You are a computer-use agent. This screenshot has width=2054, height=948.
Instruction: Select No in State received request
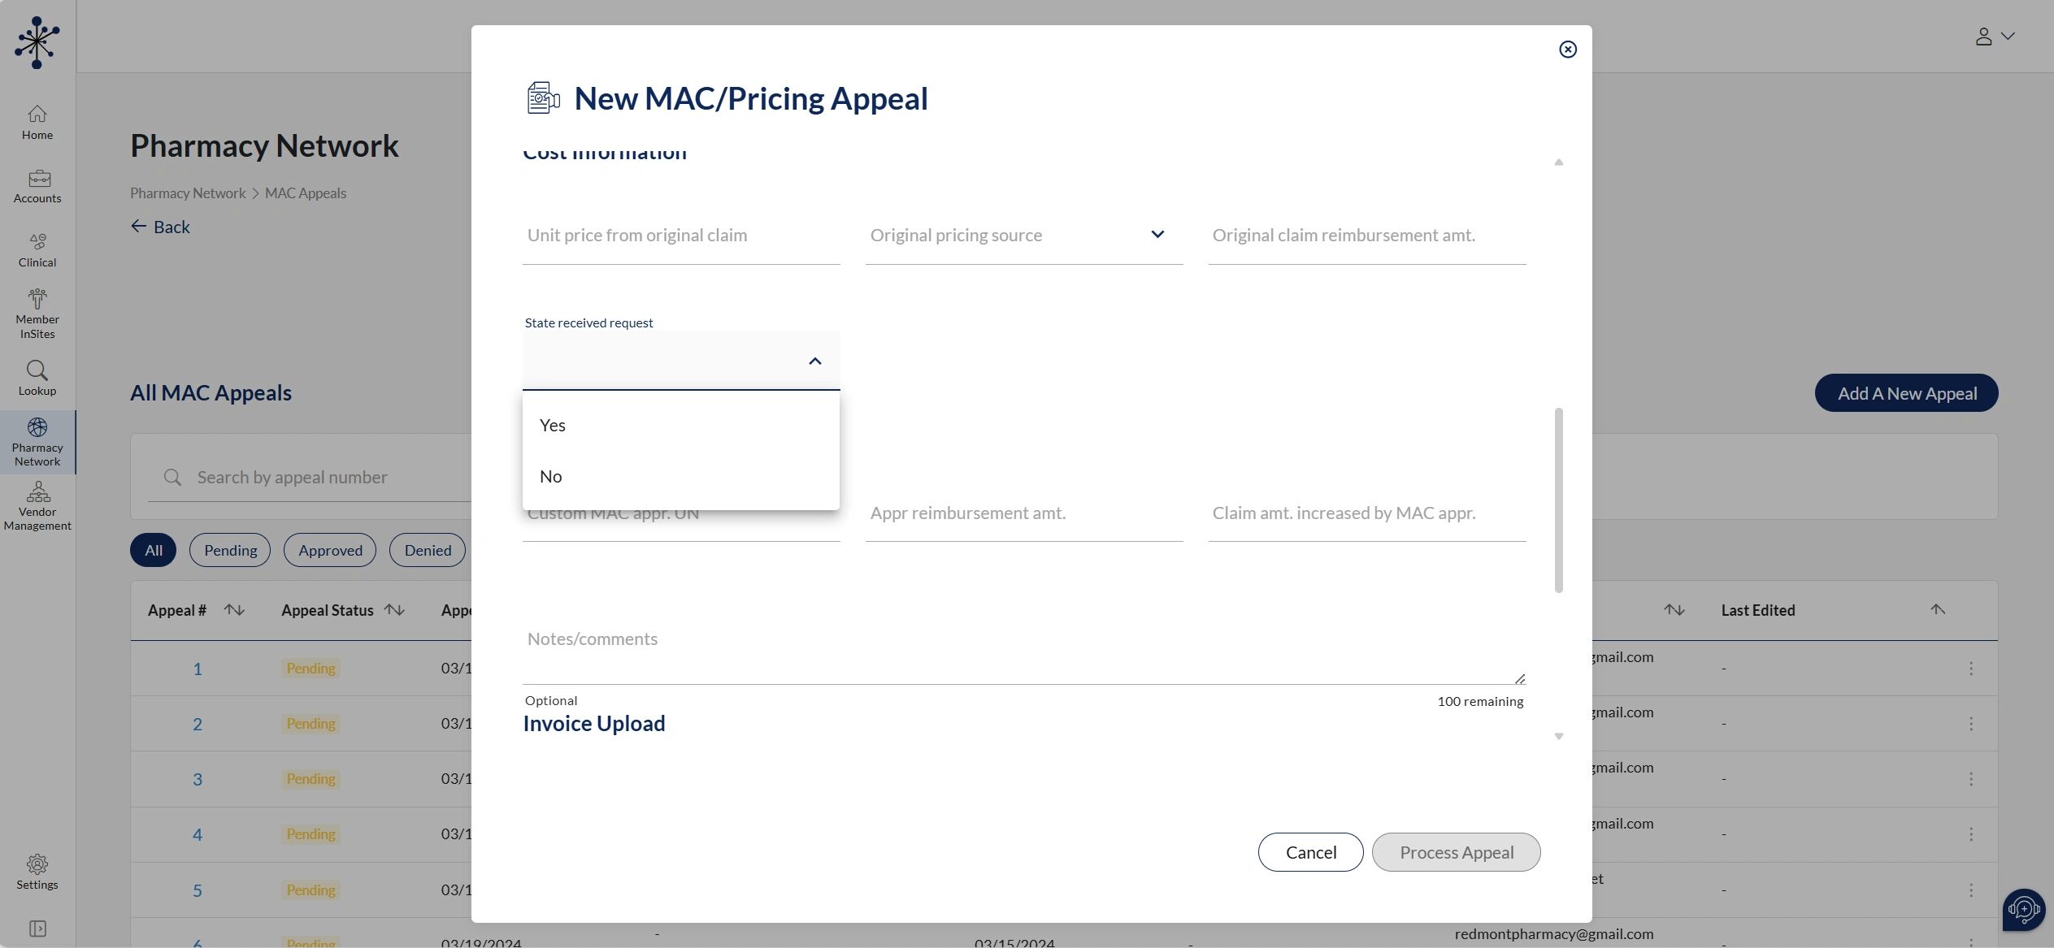(x=551, y=477)
